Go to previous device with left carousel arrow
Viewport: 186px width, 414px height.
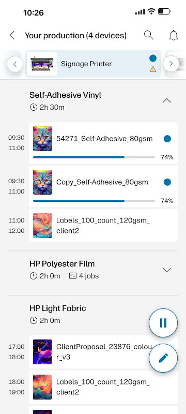[15, 64]
